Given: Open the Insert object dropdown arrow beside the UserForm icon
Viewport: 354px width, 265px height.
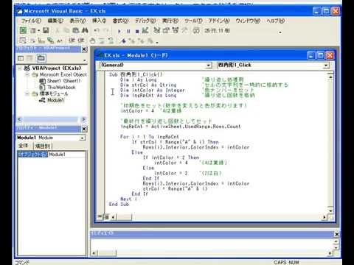Looking at the screenshot, I should 38,30.
